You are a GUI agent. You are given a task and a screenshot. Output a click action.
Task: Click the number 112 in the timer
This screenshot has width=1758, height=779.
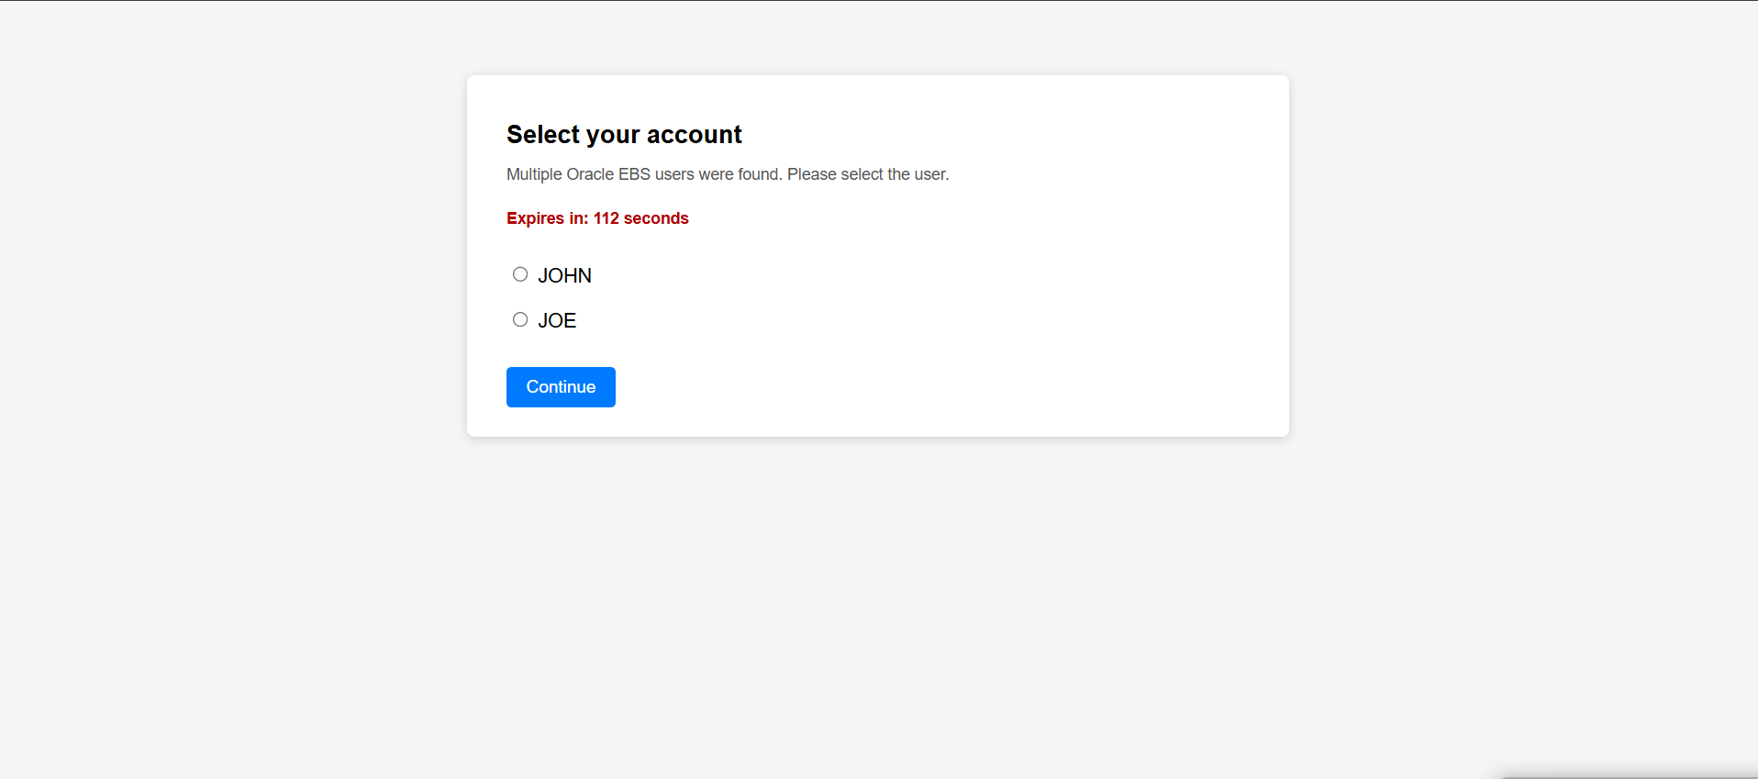pyautogui.click(x=606, y=218)
